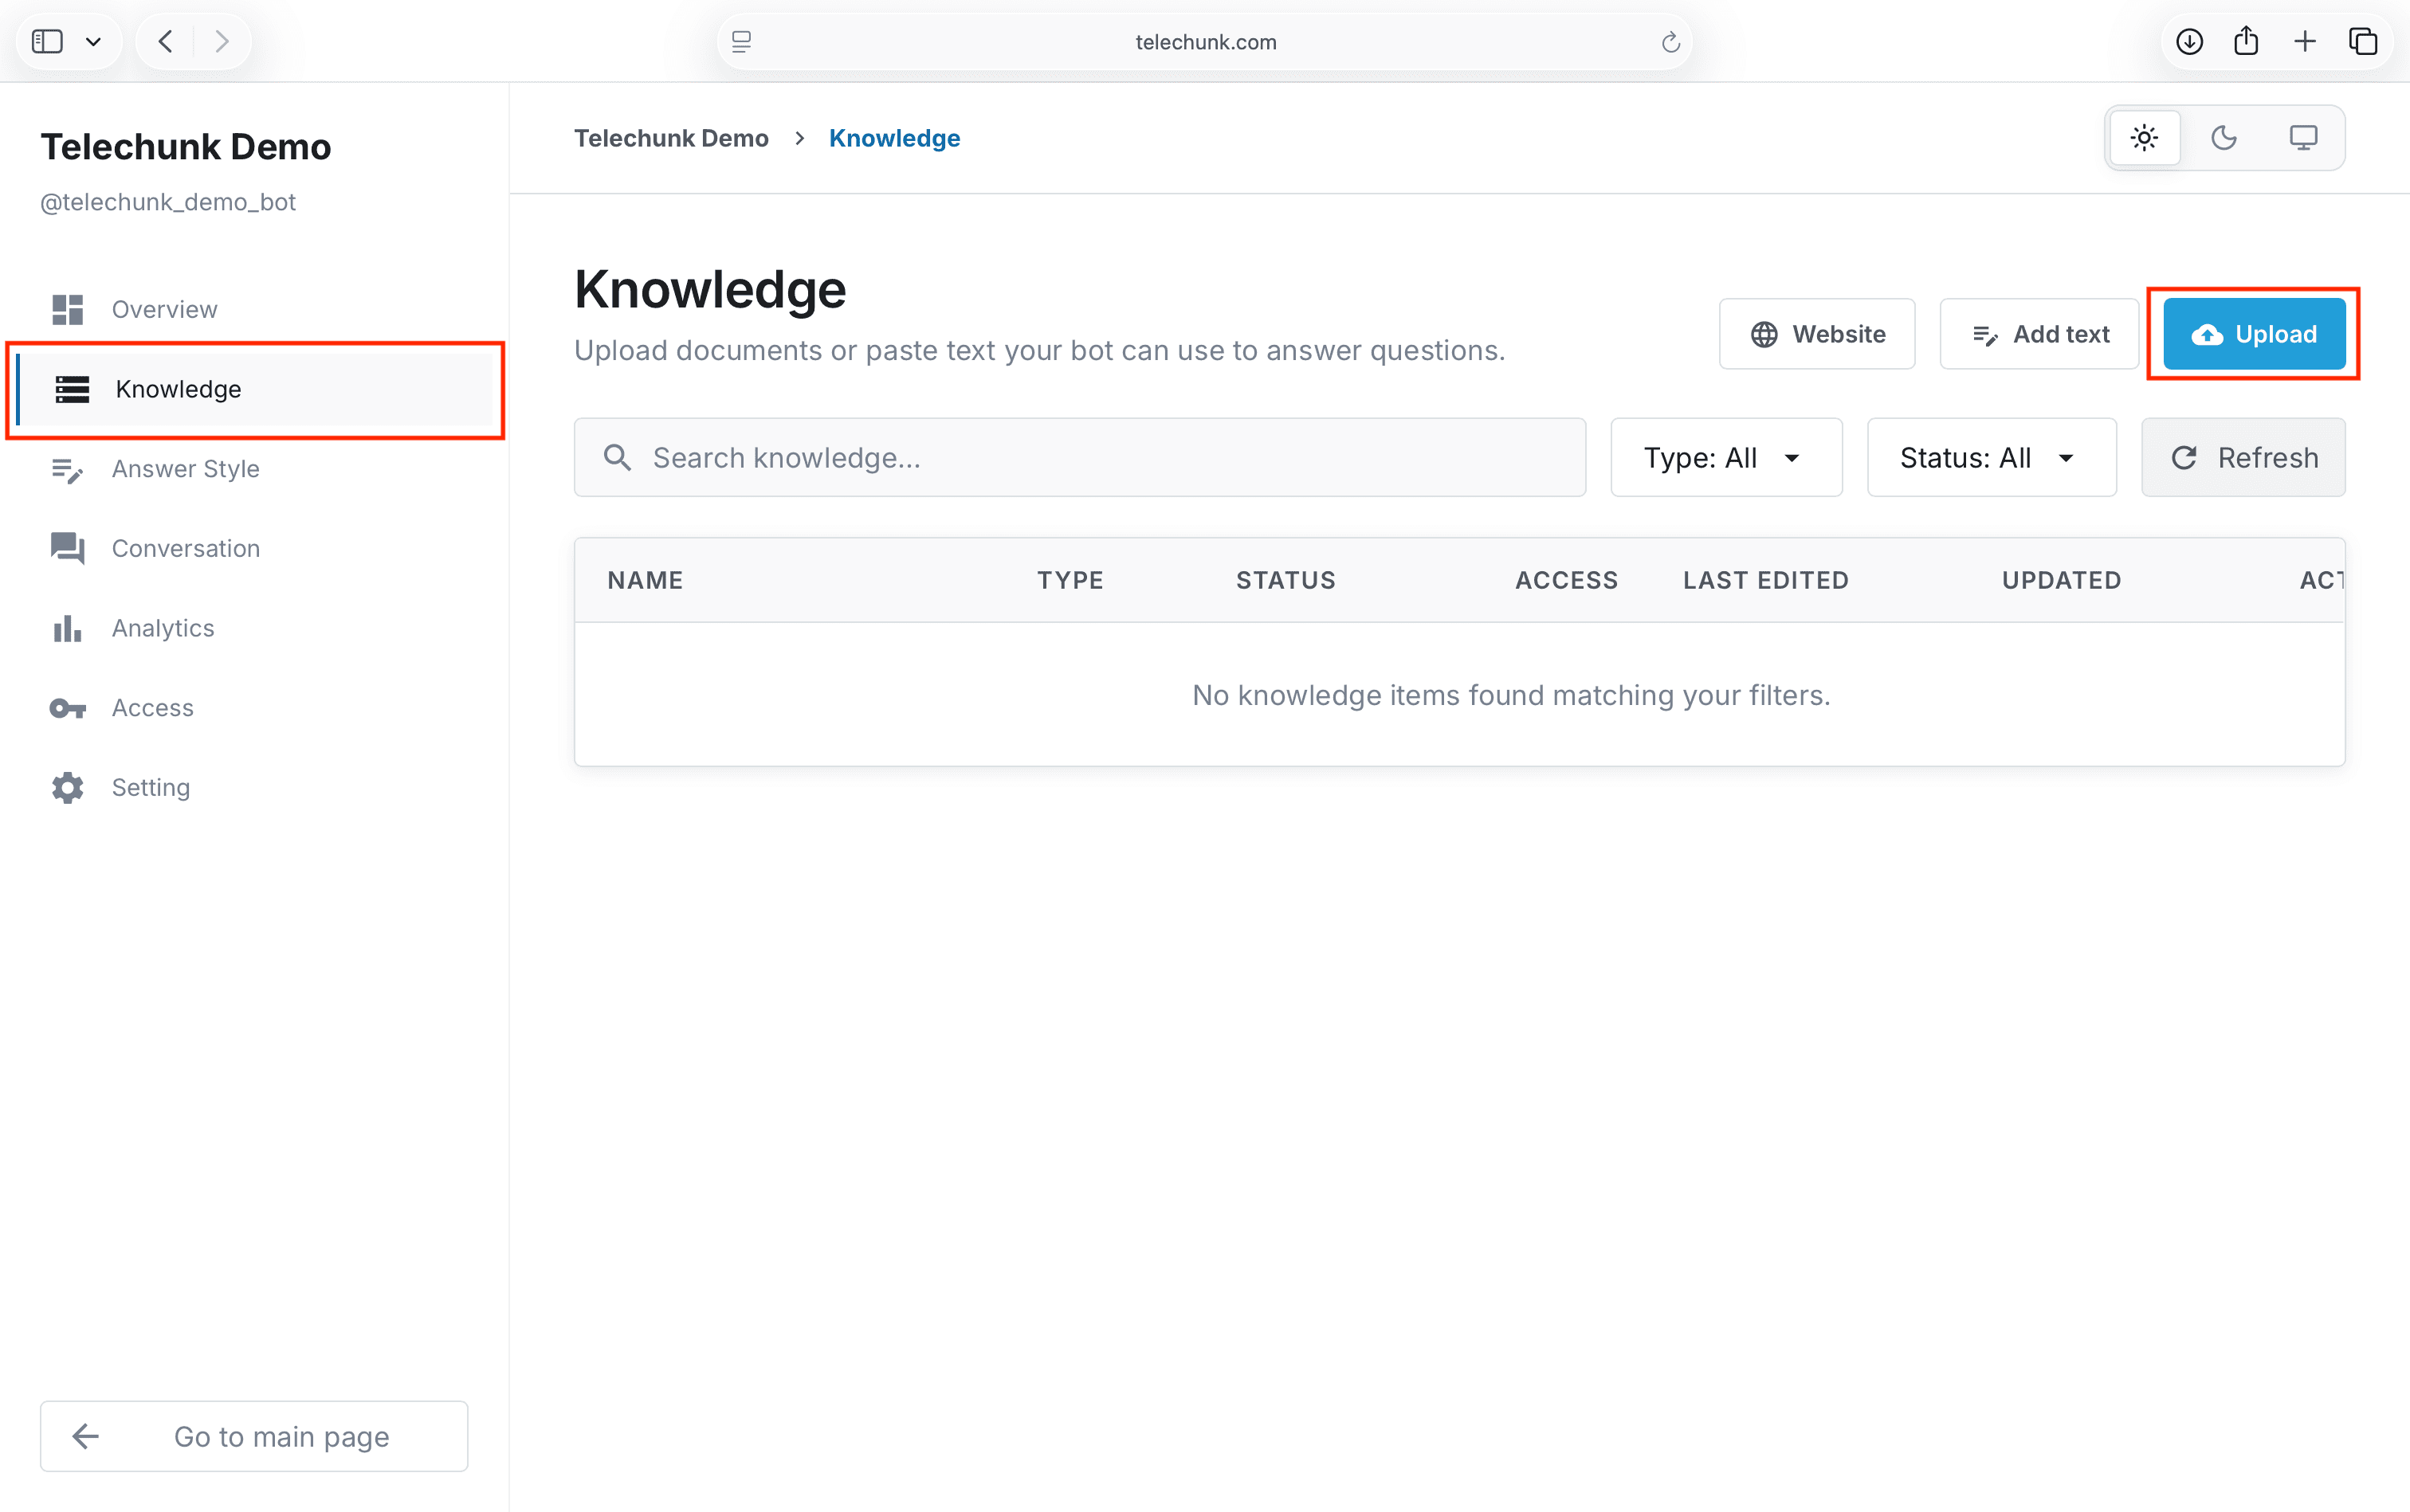This screenshot has width=2410, height=1512.
Task: Switch to light theme sun icon
Action: [x=2144, y=138]
